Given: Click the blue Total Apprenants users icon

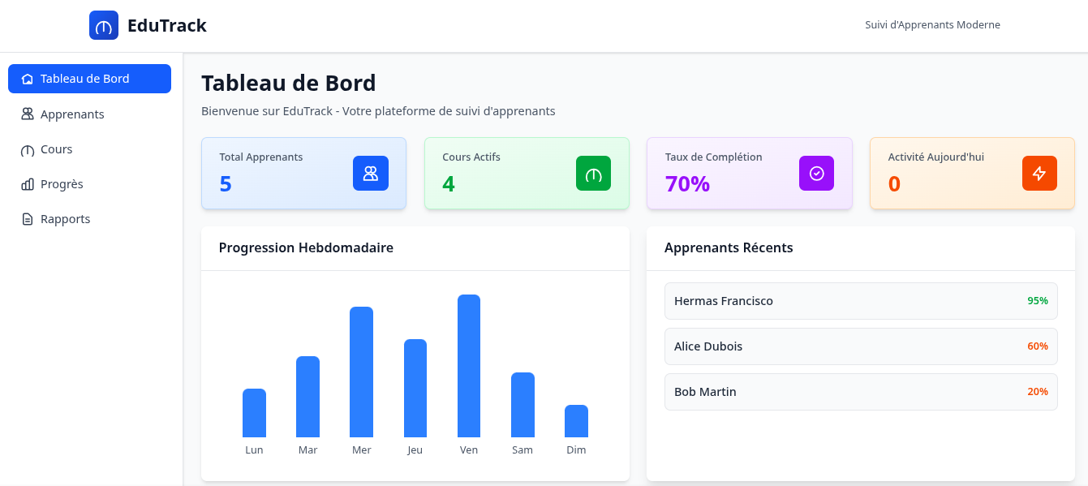Looking at the screenshot, I should [371, 173].
